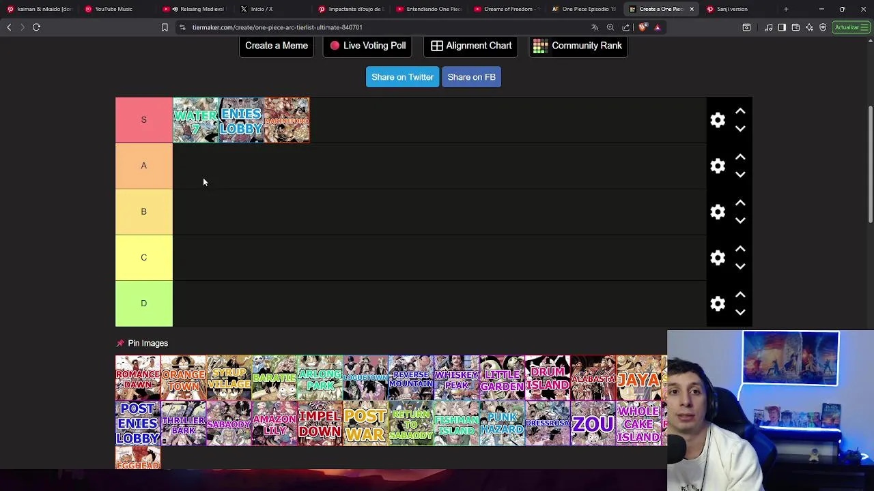Pick the Reverse Mountain arc image
The height and width of the screenshot is (491, 874).
pyautogui.click(x=411, y=377)
